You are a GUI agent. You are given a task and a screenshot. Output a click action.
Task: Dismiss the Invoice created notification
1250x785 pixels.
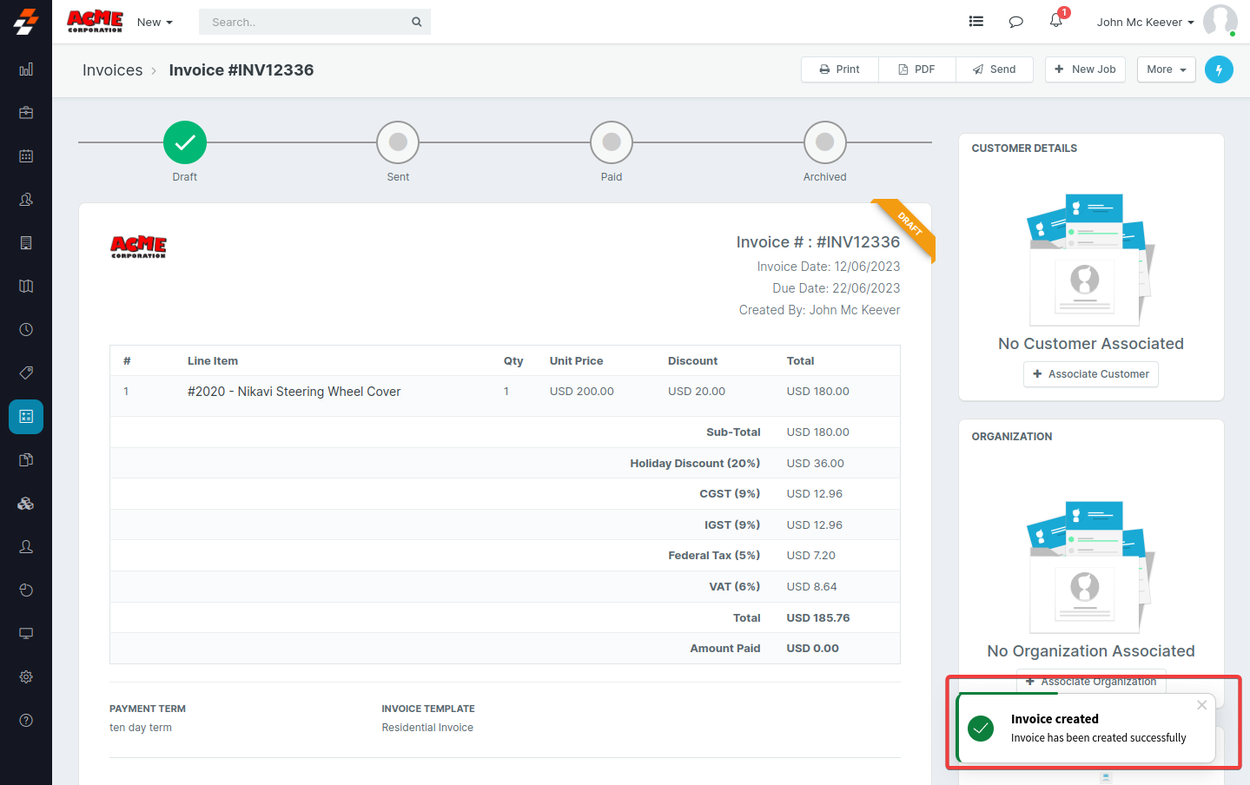1201,705
